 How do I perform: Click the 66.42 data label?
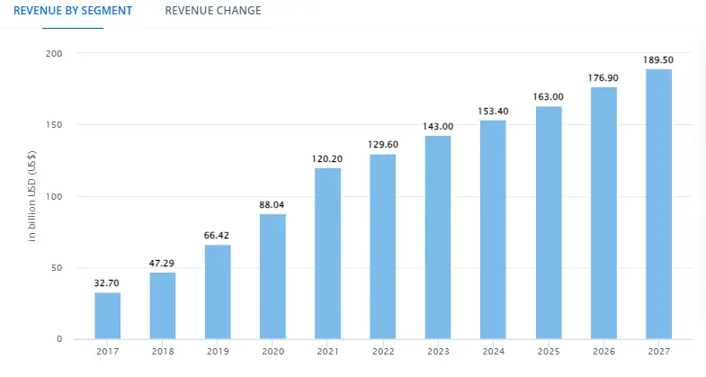tap(217, 235)
